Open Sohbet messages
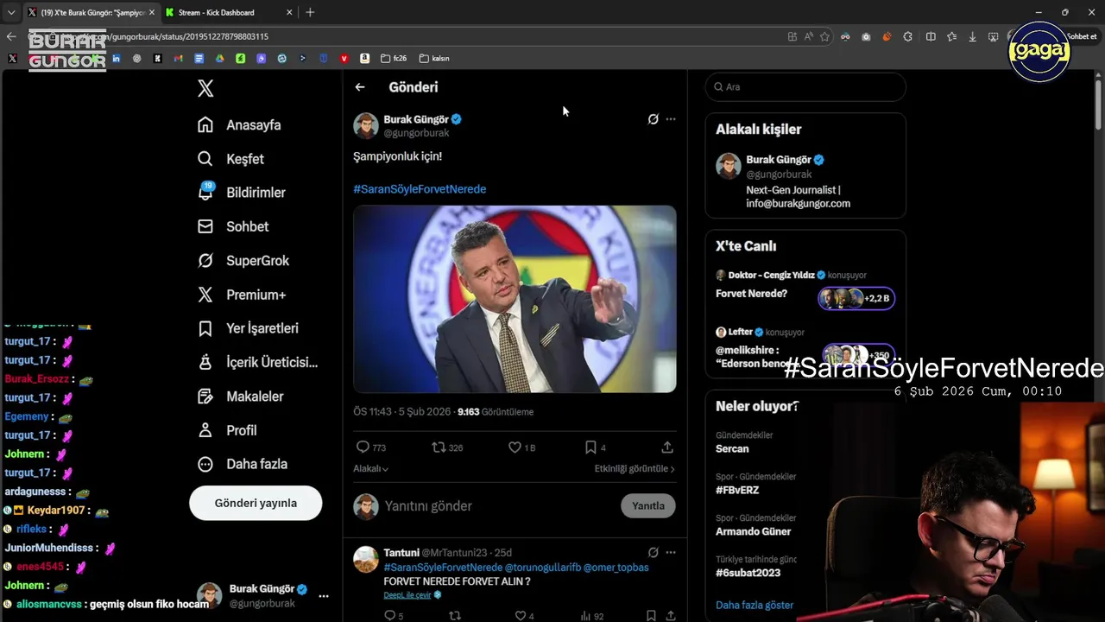This screenshot has height=622, width=1105. coord(233,226)
